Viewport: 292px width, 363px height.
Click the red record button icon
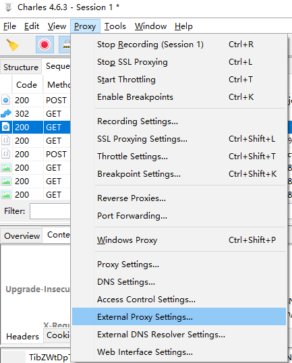click(45, 45)
